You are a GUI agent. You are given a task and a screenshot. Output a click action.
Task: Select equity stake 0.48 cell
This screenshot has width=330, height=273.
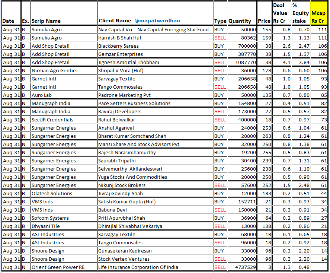click(301, 267)
